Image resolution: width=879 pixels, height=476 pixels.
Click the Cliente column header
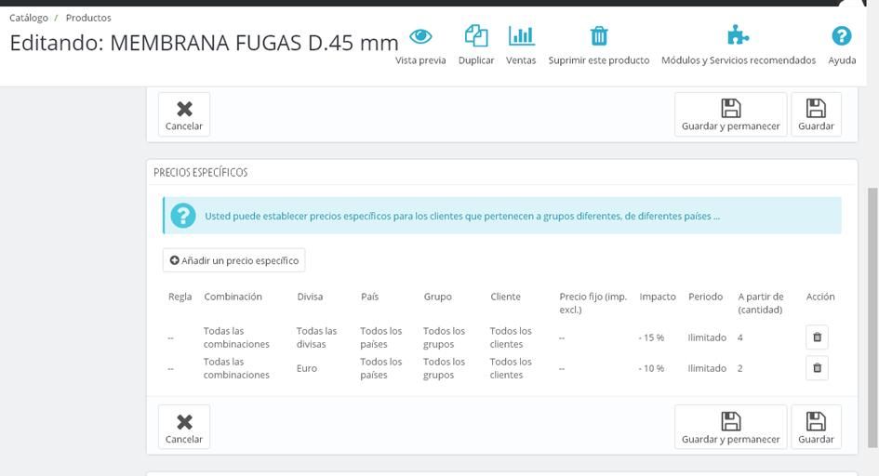pos(505,297)
